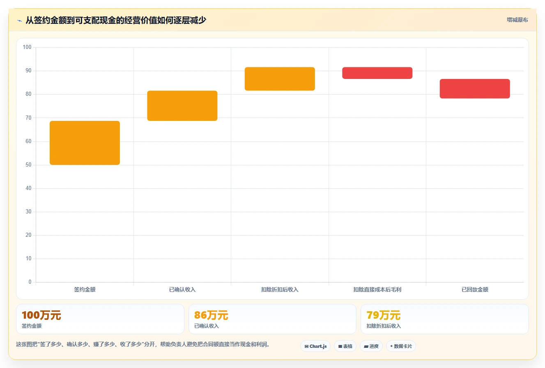This screenshot has width=545, height=368.
Task: Click the y-axis value 100
Action: point(27,47)
